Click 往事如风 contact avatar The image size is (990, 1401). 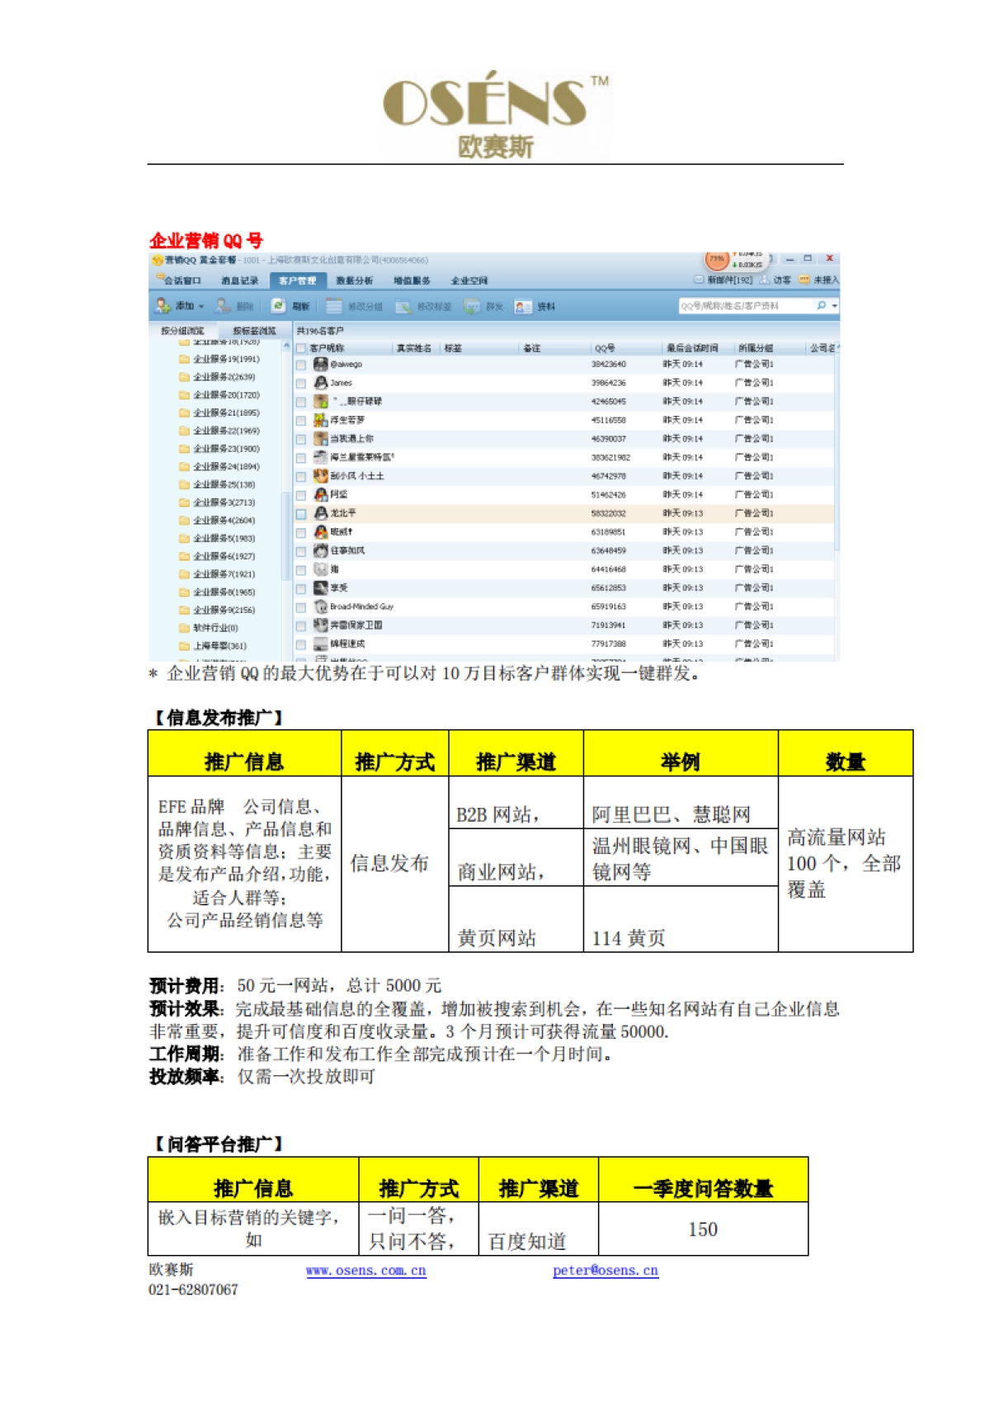tap(321, 550)
